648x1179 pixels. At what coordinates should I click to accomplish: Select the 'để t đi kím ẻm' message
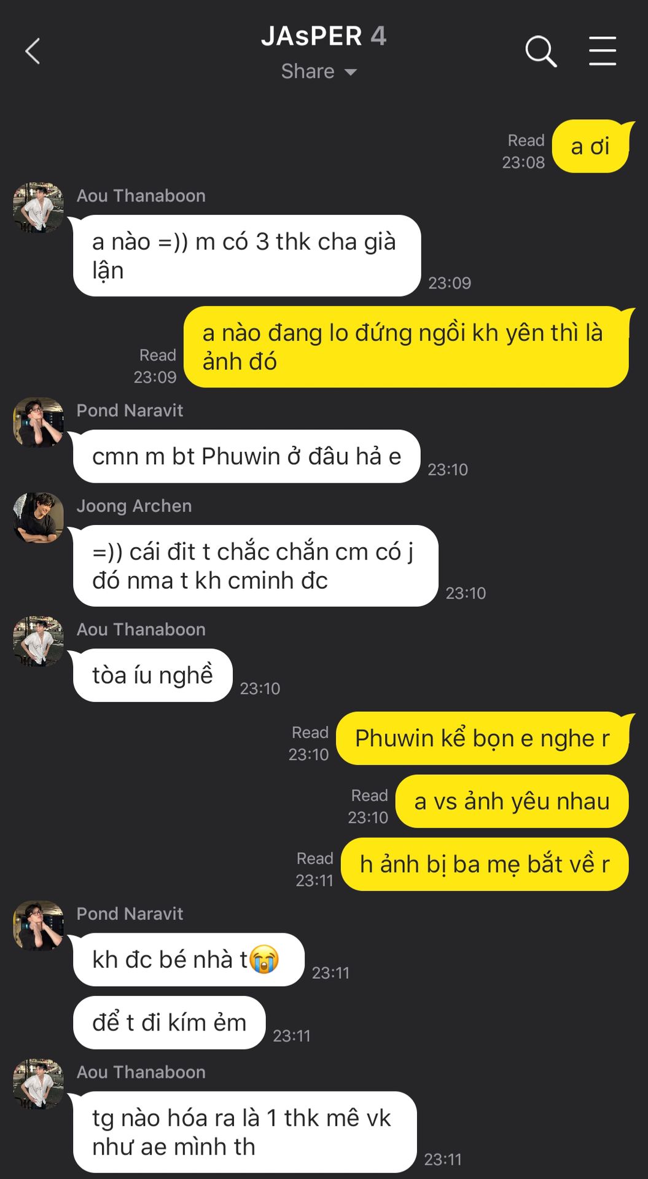[x=170, y=1022]
